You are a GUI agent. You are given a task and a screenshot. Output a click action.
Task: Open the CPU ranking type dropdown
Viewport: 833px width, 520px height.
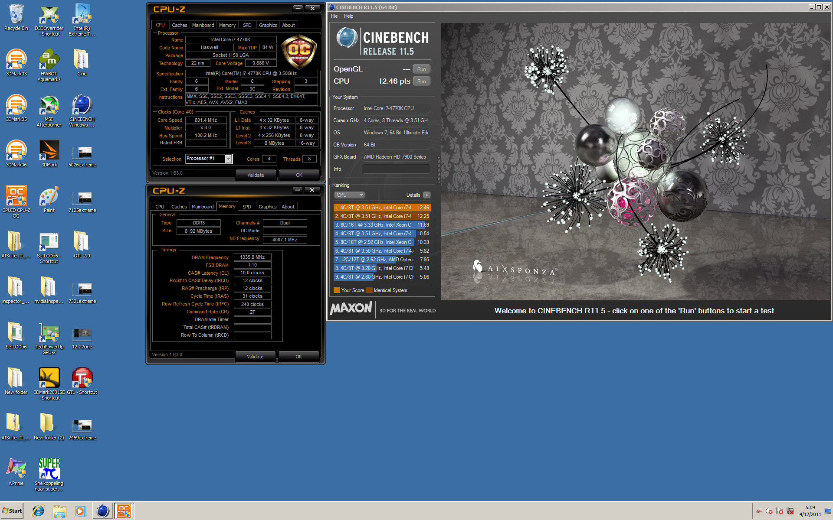click(349, 195)
